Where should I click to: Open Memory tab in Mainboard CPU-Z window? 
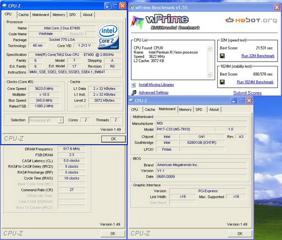pos(185,109)
